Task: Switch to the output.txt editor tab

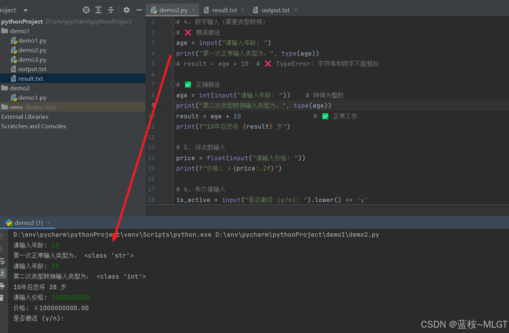Action: click(275, 10)
